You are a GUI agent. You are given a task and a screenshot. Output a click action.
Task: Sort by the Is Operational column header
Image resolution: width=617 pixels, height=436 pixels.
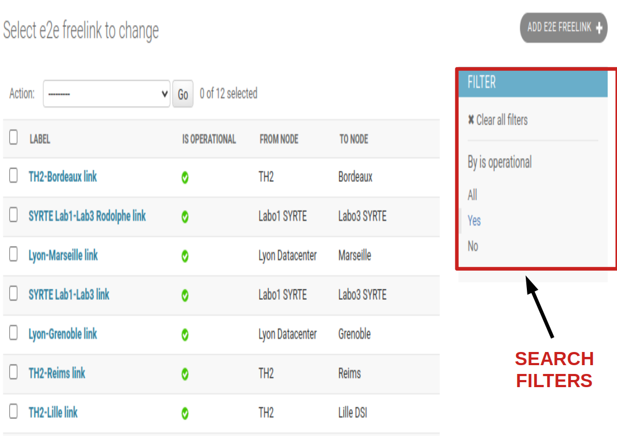(x=209, y=139)
